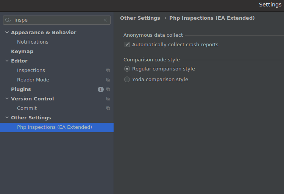Click the project-level icon beside Commit

(x=108, y=108)
